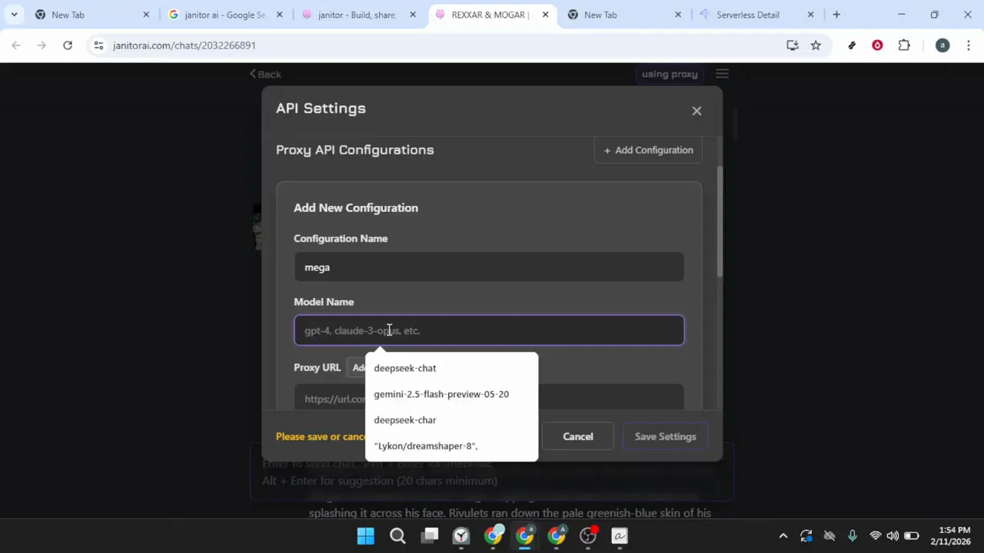Navigate back in the browser

16,45
